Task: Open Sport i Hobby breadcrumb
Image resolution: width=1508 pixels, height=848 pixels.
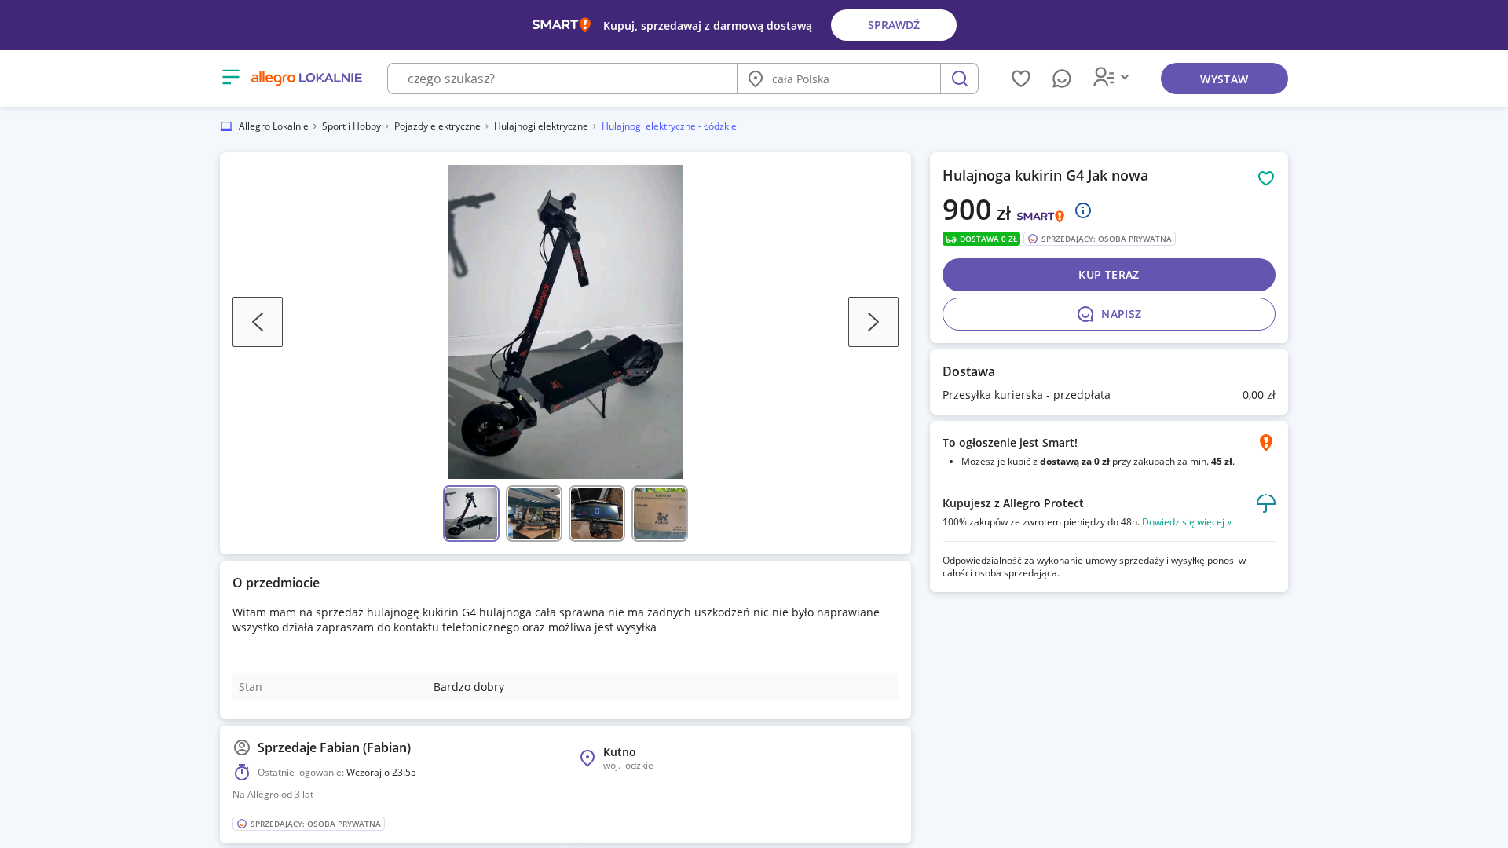Action: tap(351, 126)
